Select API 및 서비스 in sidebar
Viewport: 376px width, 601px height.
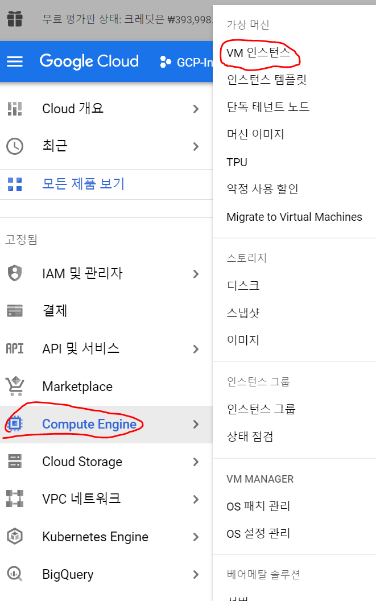[x=106, y=349]
